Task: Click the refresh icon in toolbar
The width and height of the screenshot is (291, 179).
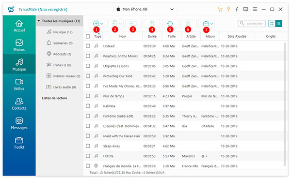Action: pyautogui.click(x=170, y=24)
